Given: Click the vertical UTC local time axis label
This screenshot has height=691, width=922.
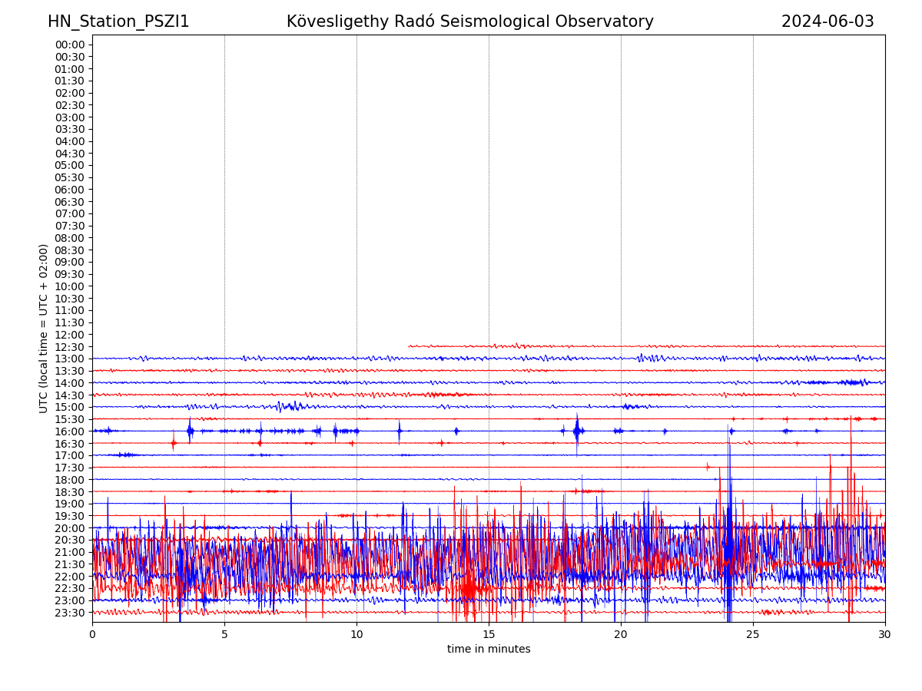Looking at the screenshot, I should point(44,328).
